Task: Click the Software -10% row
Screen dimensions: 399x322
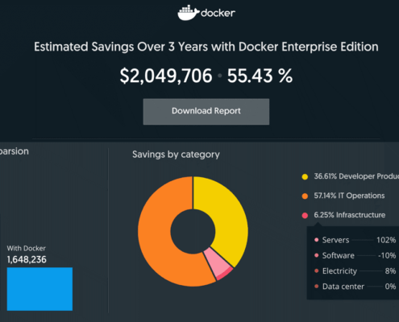Action: click(355, 255)
